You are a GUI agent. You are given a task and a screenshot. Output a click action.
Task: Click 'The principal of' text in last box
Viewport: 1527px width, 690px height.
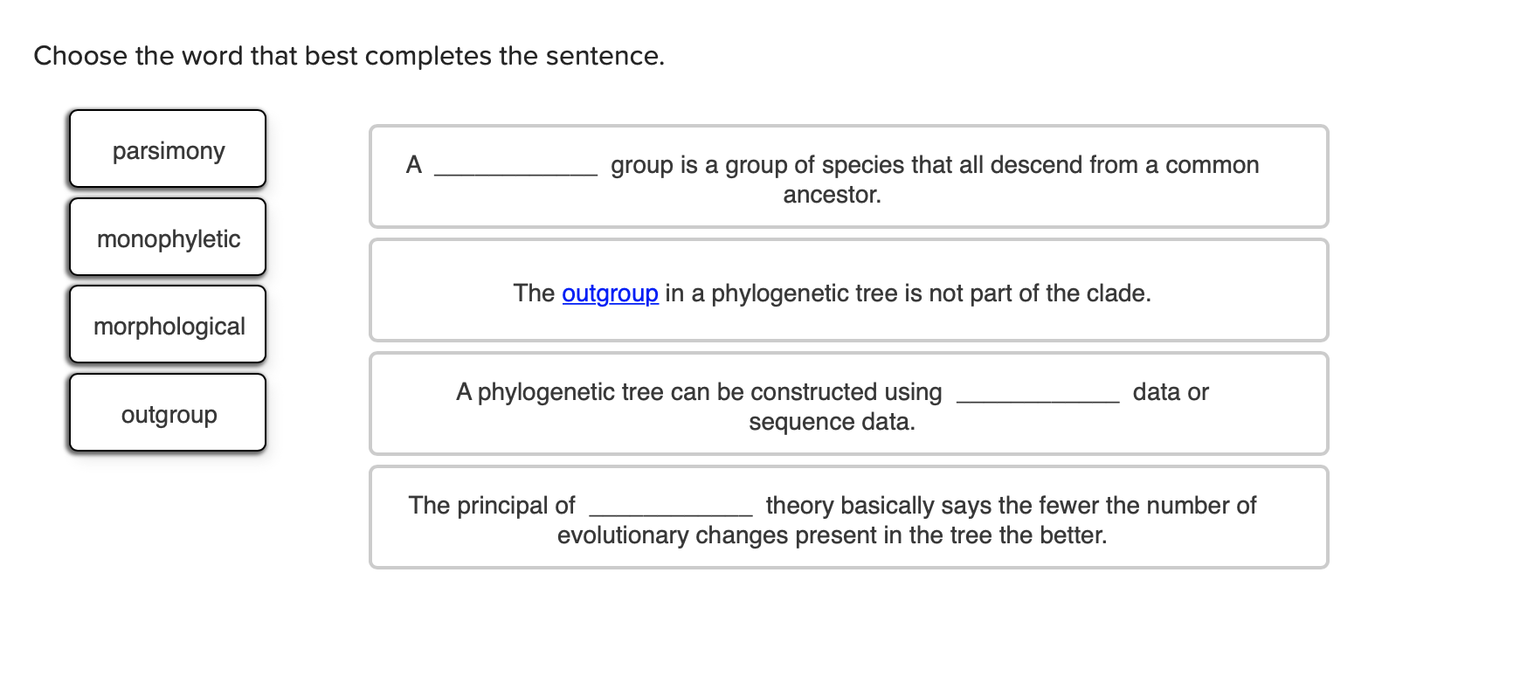[x=492, y=506]
